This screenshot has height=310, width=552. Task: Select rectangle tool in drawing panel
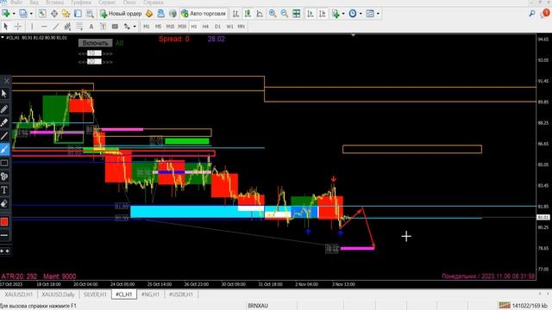(x=4, y=163)
